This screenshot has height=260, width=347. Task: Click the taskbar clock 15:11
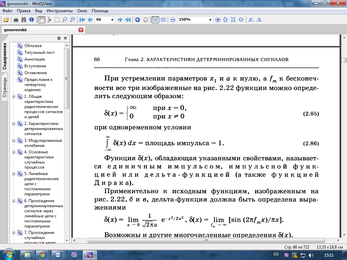[329, 255]
